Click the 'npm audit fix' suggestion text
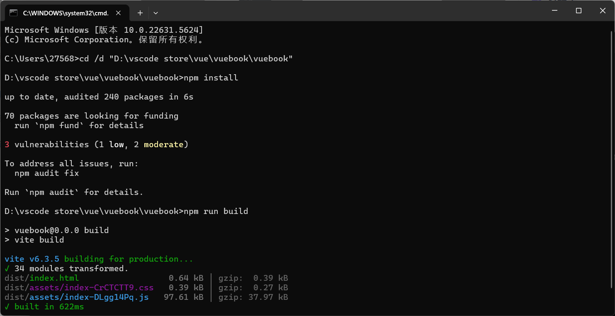Image resolution: width=615 pixels, height=316 pixels. [46, 173]
